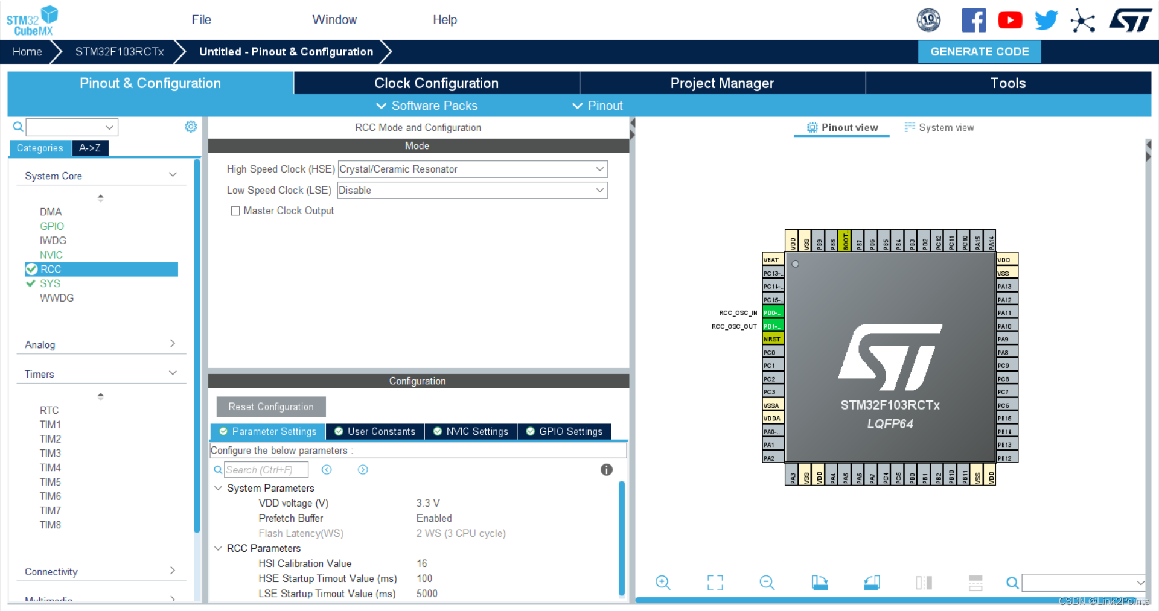Expand the Analog category
Image resolution: width=1159 pixels, height=611 pixels.
(x=173, y=344)
